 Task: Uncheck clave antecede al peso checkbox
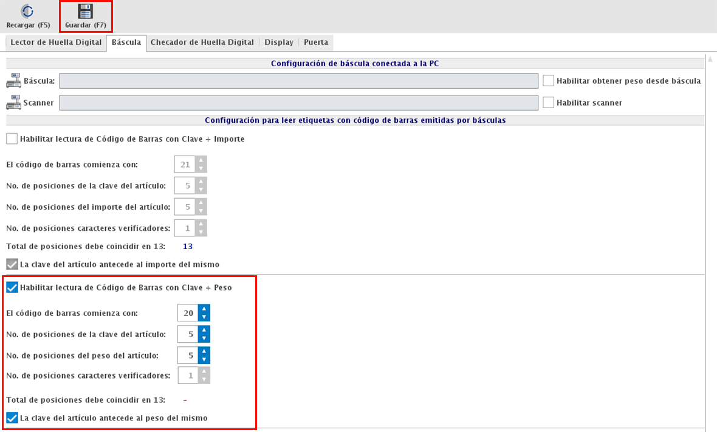point(12,418)
